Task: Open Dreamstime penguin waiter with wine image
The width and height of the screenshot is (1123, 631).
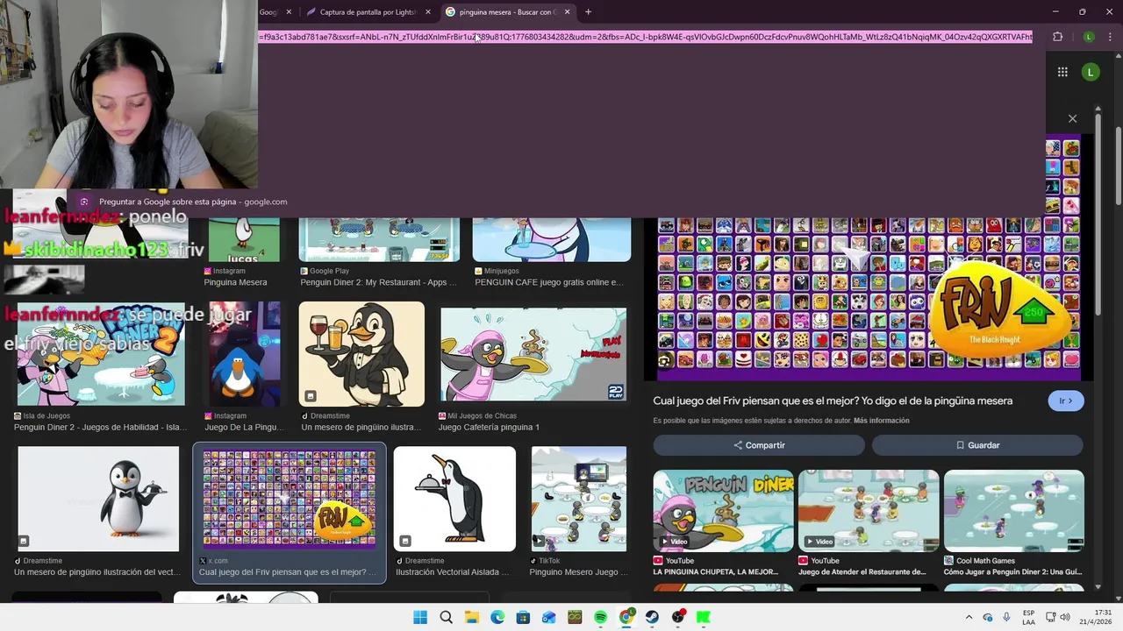Action: 361,354
